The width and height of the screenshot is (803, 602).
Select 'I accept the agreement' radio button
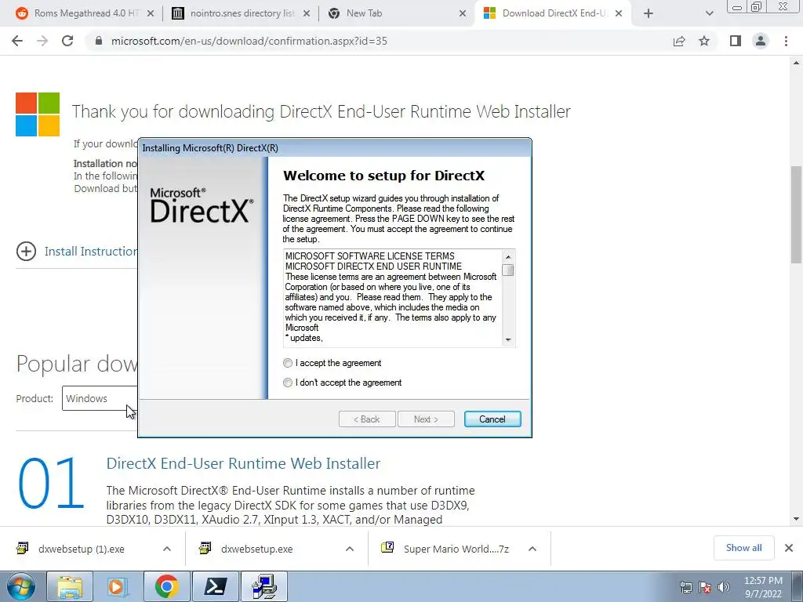[x=288, y=363]
